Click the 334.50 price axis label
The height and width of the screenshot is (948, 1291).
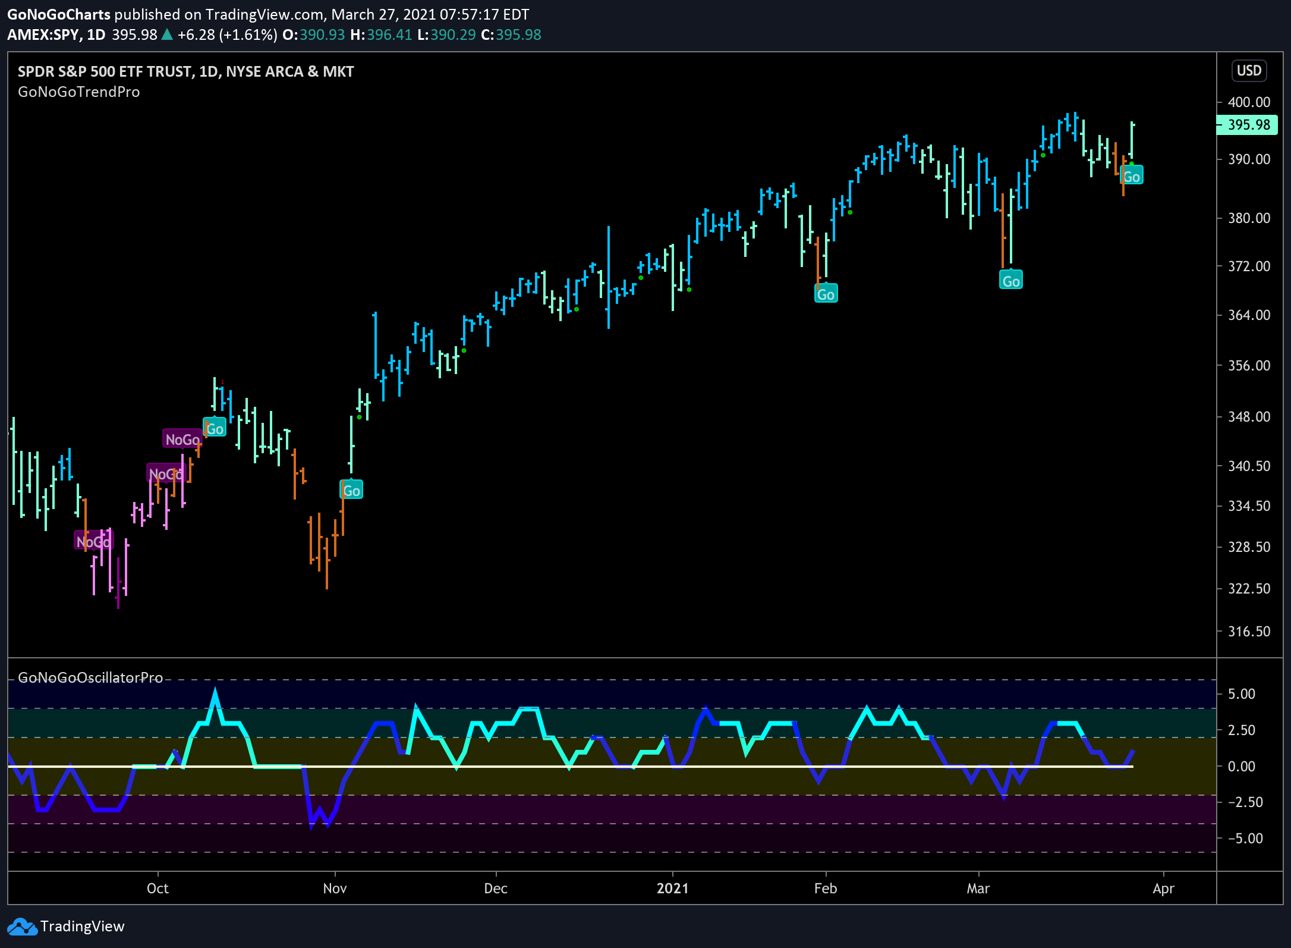tap(1249, 506)
